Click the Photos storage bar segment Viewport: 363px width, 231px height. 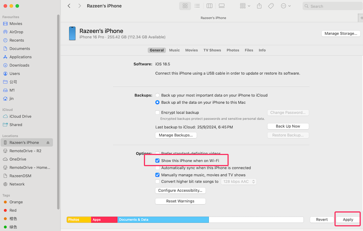coord(79,220)
